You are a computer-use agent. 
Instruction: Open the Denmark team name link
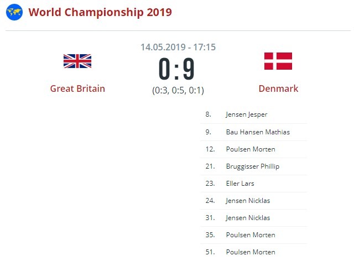tap(278, 88)
